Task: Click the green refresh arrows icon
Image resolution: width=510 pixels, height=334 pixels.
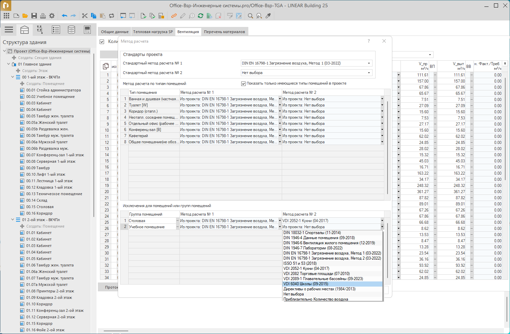Action: pyautogui.click(x=201, y=16)
